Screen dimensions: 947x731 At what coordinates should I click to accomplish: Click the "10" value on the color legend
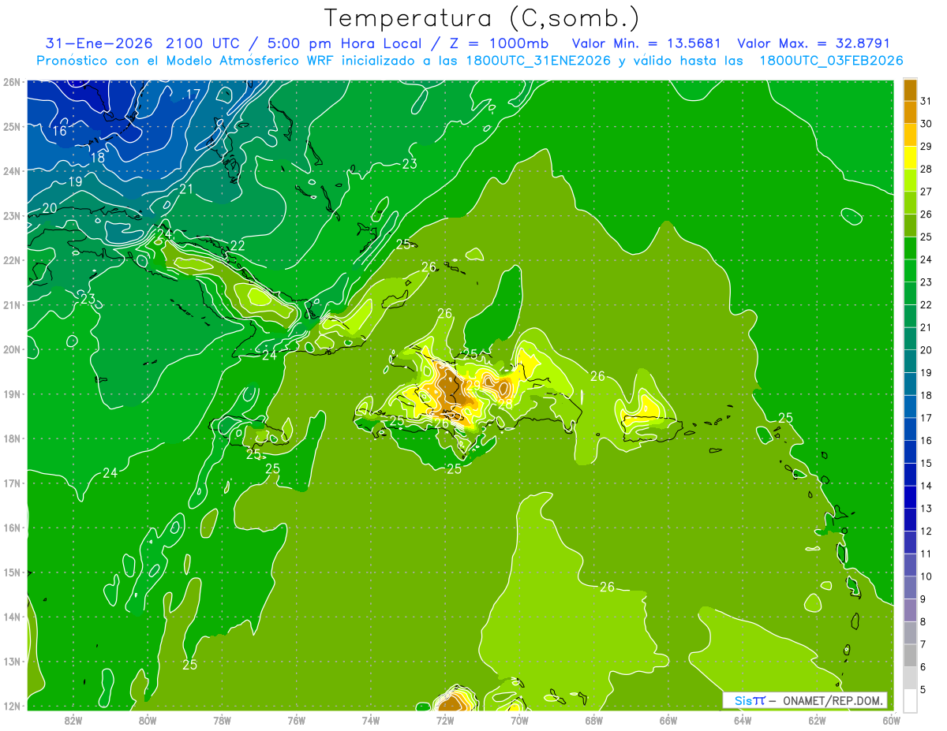click(926, 576)
